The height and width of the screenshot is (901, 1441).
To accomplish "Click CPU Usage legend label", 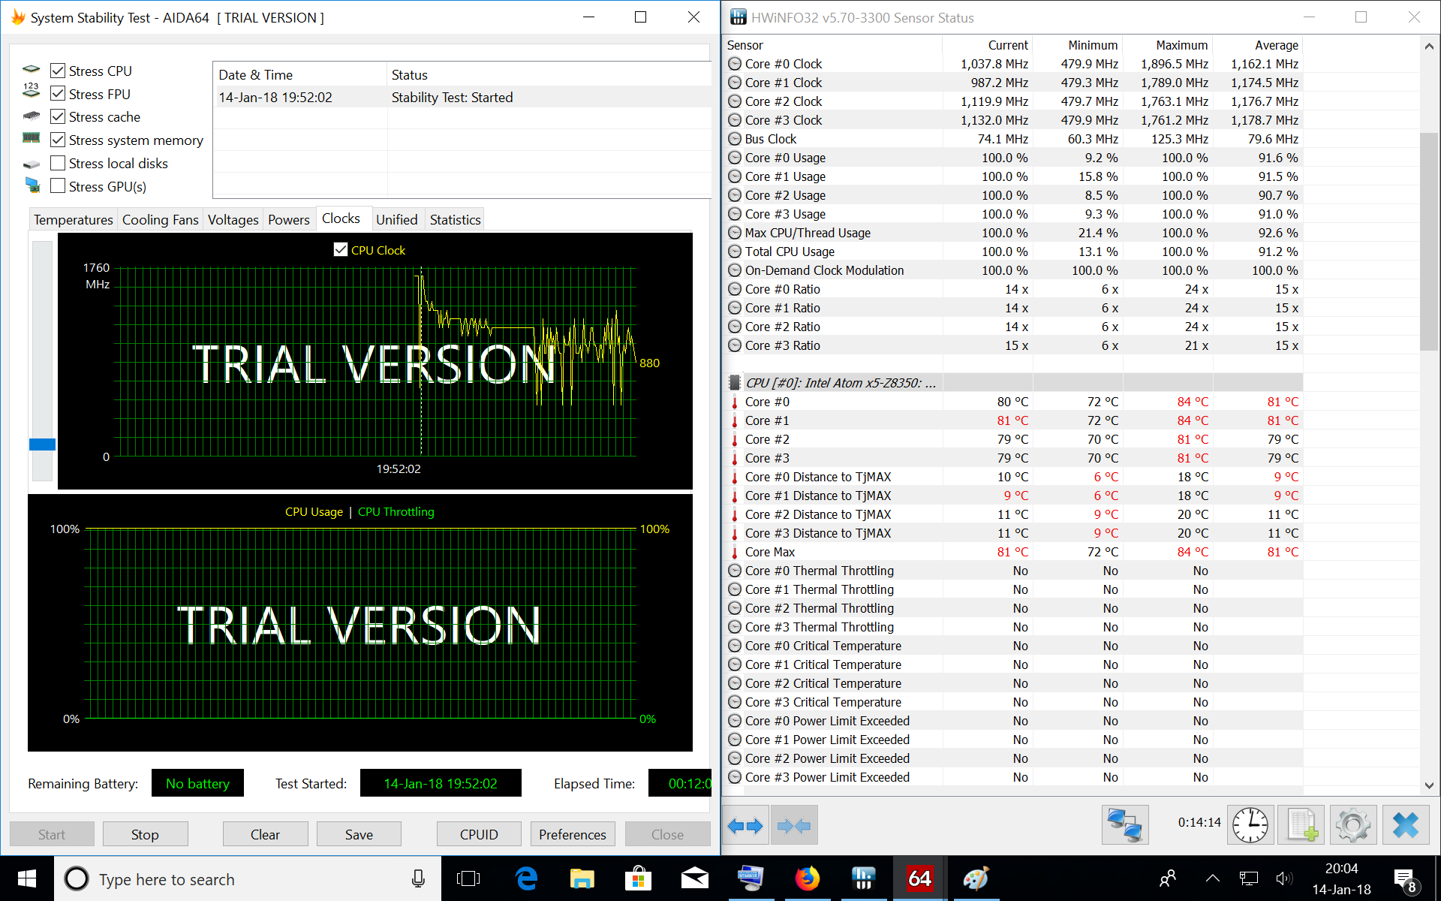I will pyautogui.click(x=314, y=512).
